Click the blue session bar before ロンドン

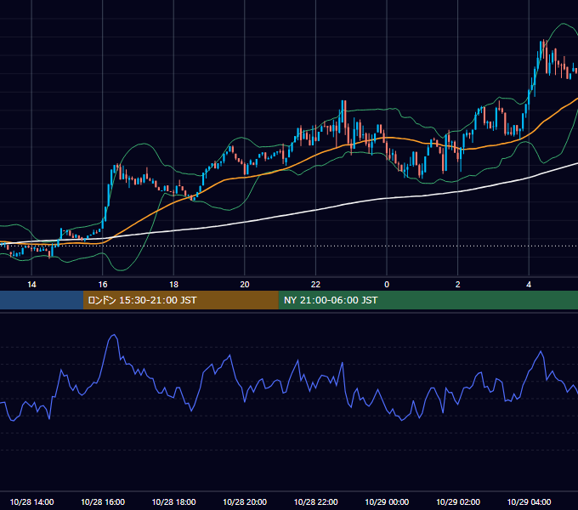coord(42,300)
